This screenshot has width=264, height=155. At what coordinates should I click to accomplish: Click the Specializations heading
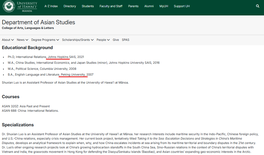pyautogui.click(x=18, y=125)
